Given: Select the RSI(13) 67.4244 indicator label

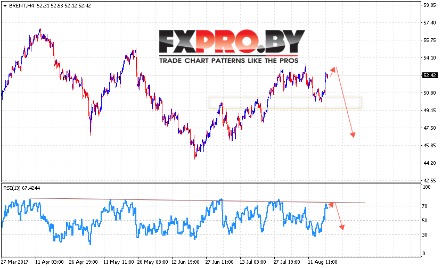Looking at the screenshot, I should coord(22,188).
